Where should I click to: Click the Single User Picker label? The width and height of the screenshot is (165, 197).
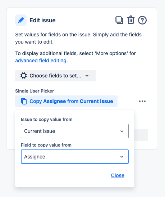35,91
